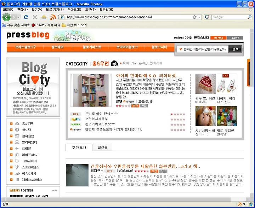The height and width of the screenshot is (208, 255).
Task: Select the 컬처클럽 category icon
Action: point(17,136)
